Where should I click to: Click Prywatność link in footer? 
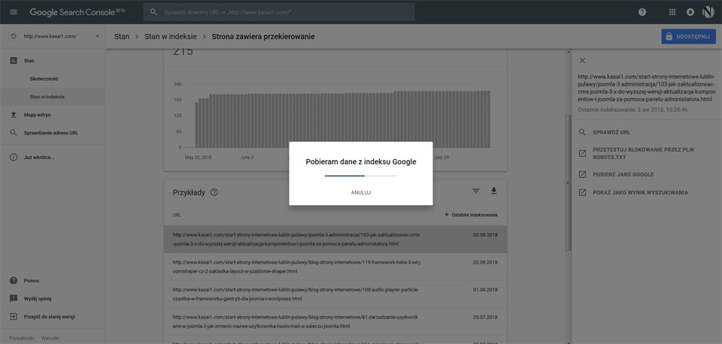pyautogui.click(x=22, y=338)
